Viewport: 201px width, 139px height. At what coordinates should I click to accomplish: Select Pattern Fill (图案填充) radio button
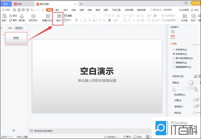click(x=174, y=62)
